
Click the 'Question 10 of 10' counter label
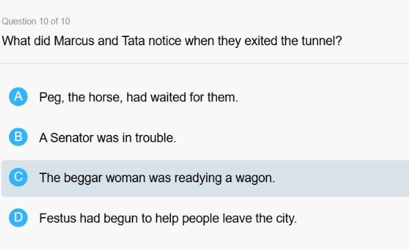36,21
